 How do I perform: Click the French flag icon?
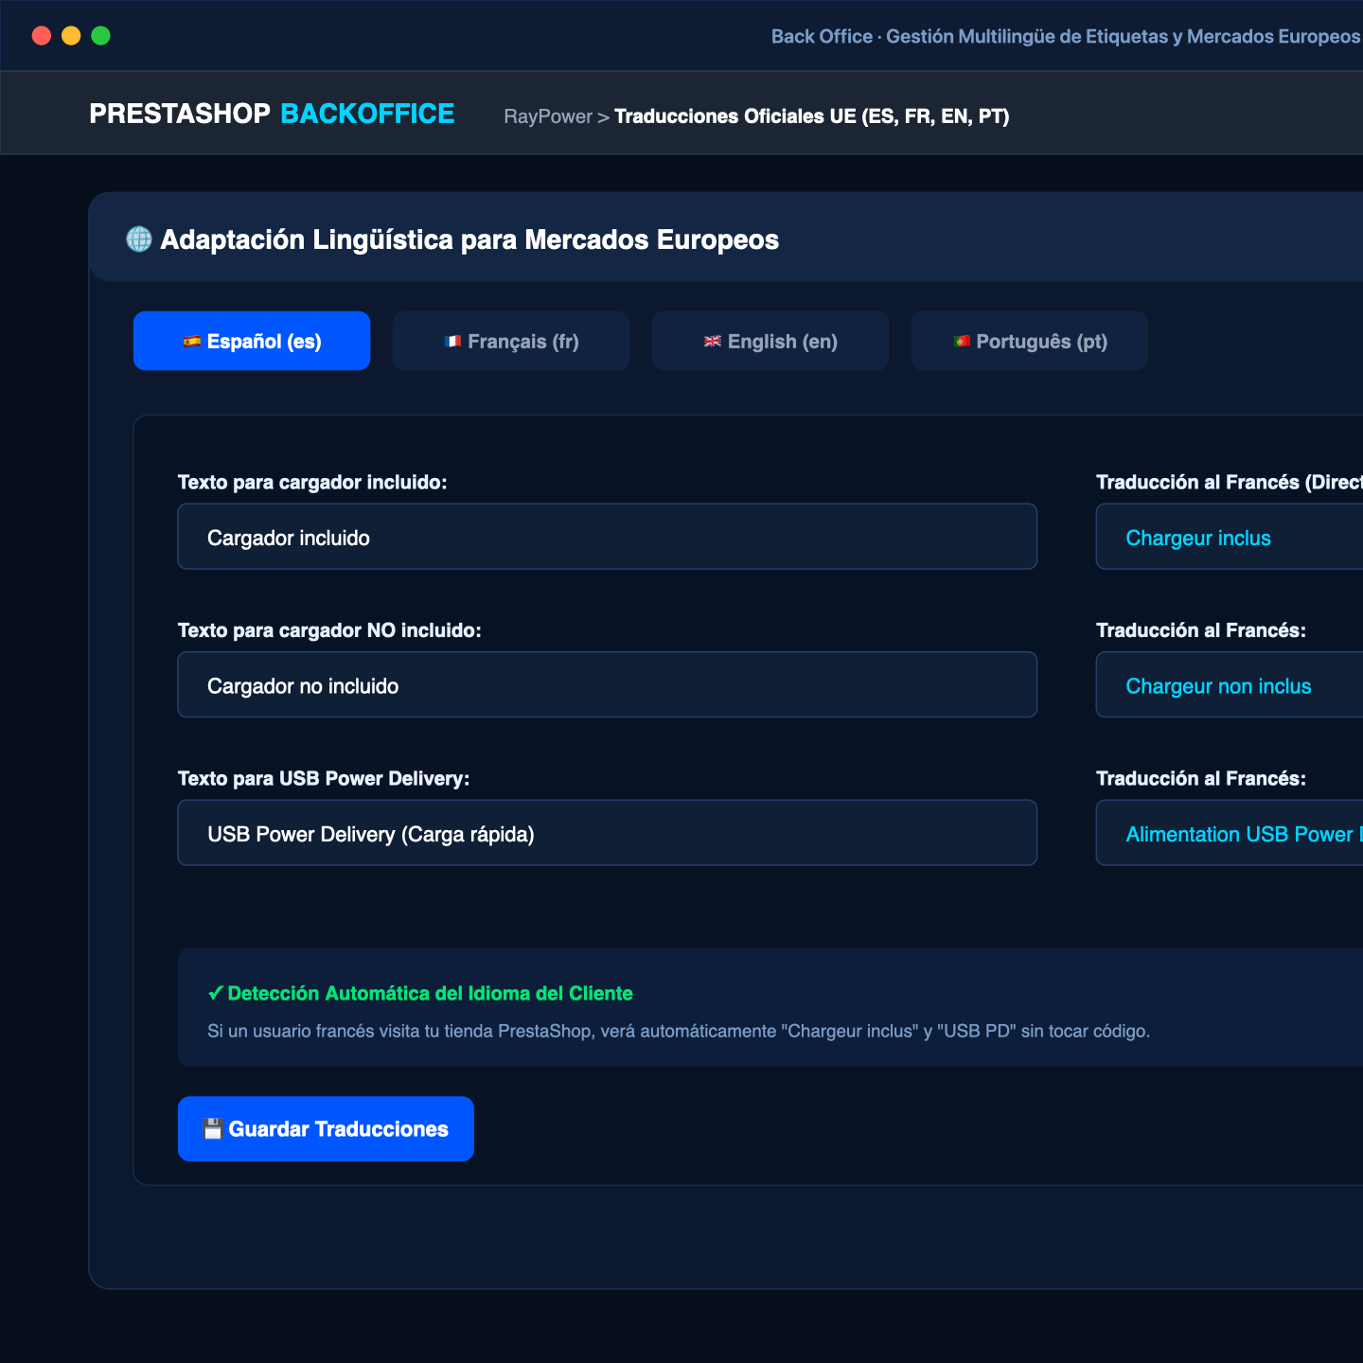click(x=452, y=342)
